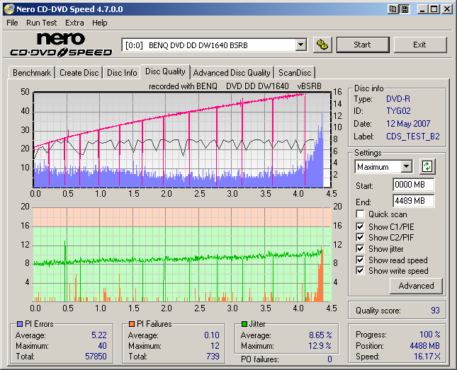Click the position value 4488 MB
This screenshot has width=457, height=370.
(x=424, y=346)
